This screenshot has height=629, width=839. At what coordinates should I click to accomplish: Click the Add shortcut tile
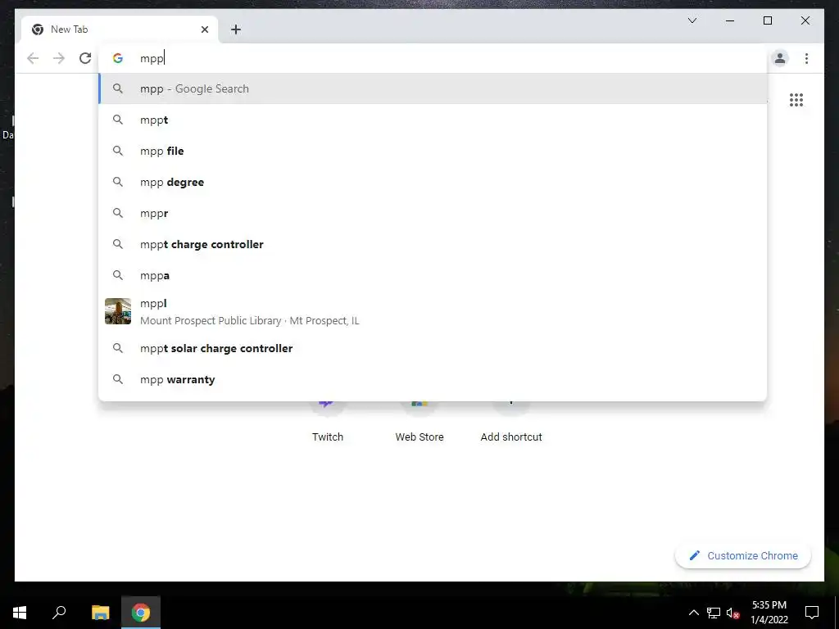pos(511,423)
